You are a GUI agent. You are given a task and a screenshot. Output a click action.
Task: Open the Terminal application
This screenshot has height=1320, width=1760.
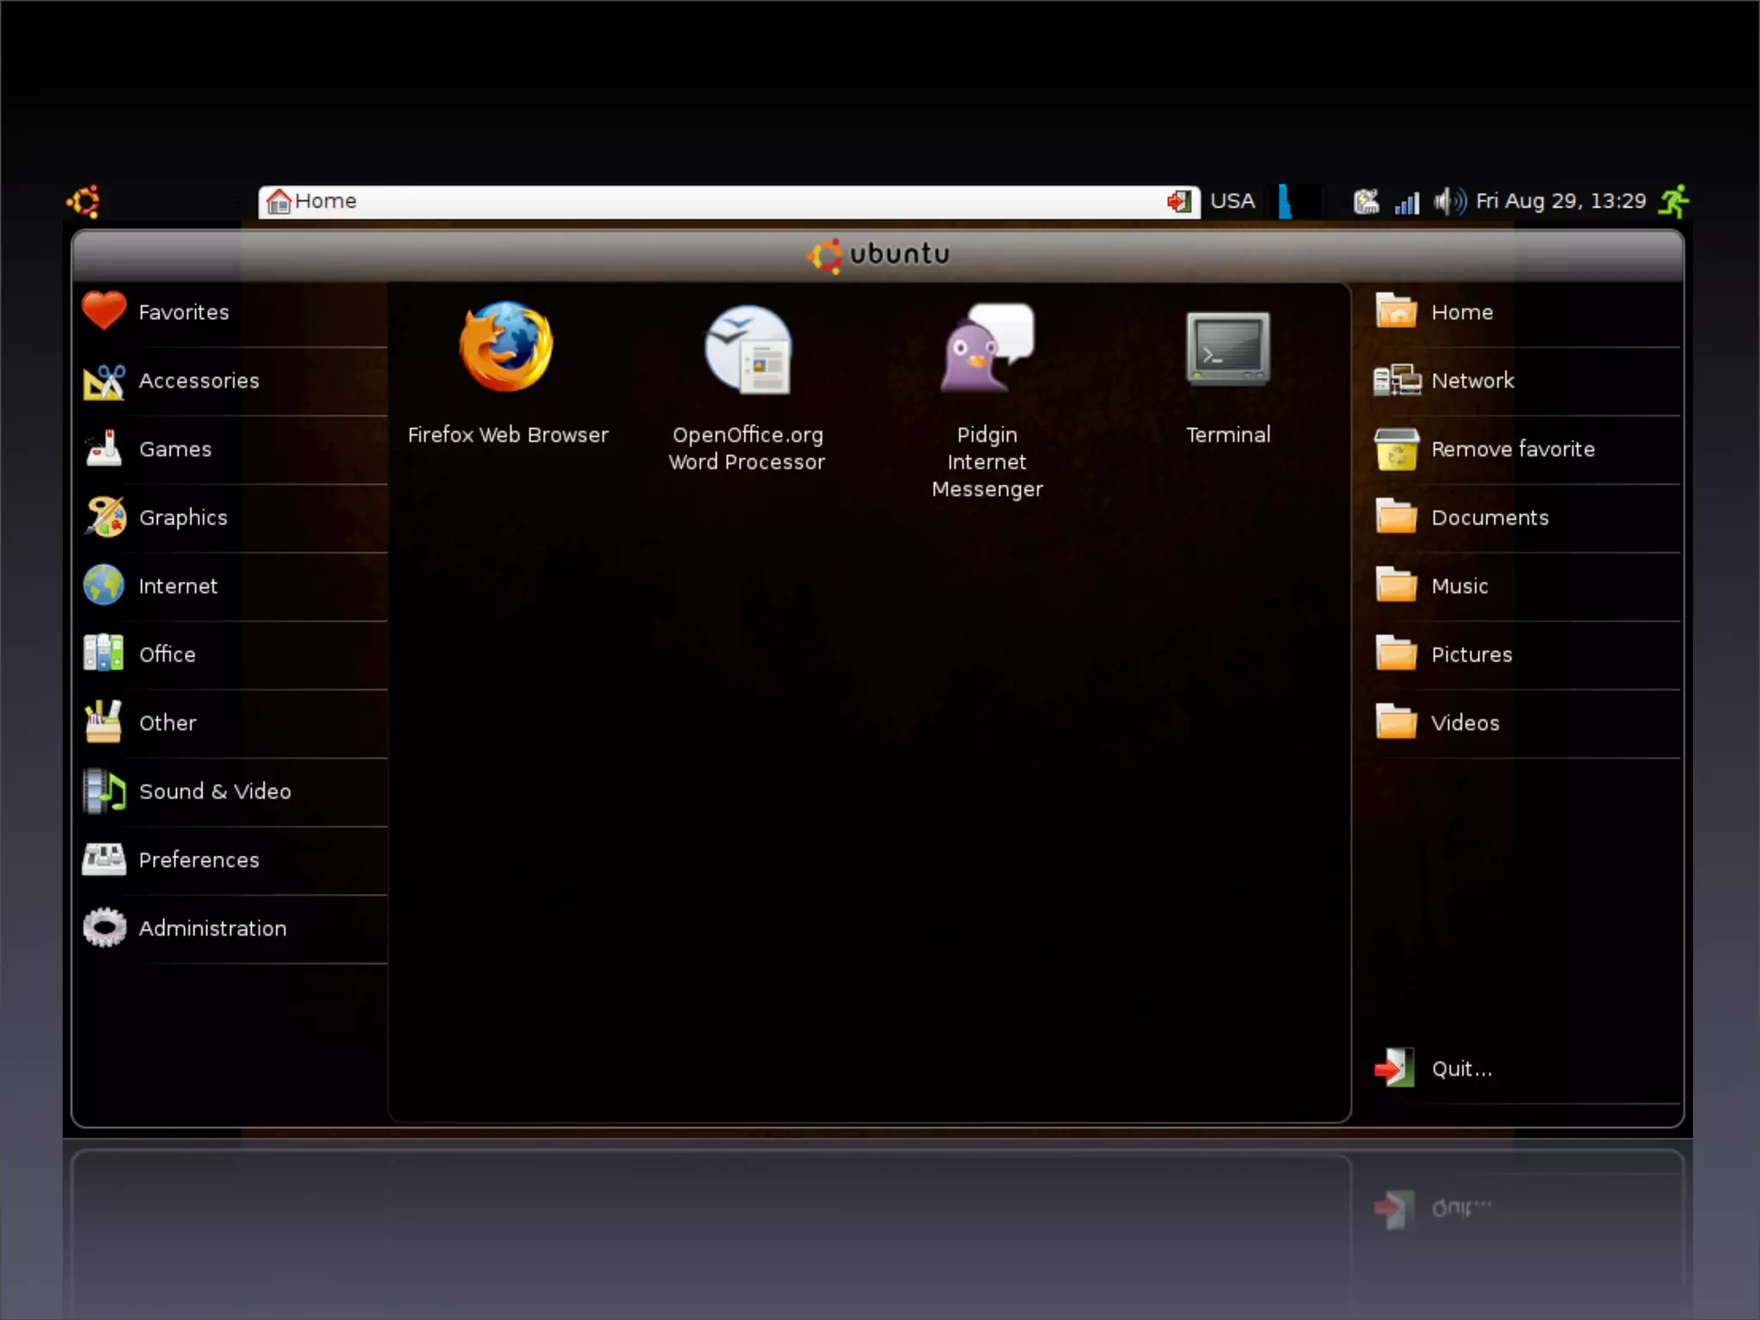click(x=1227, y=348)
